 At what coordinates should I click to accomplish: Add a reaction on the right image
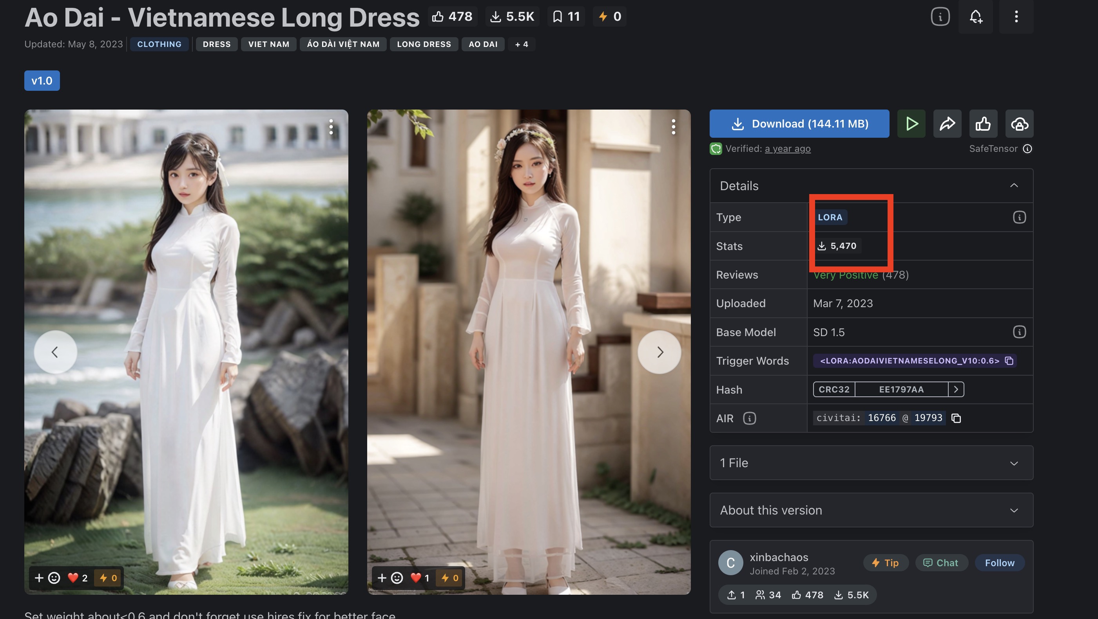coord(390,578)
